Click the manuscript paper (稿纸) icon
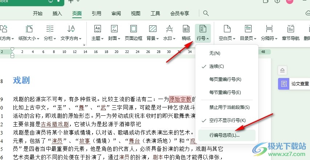The width and height of the screenshot is (310, 160). (186, 29)
